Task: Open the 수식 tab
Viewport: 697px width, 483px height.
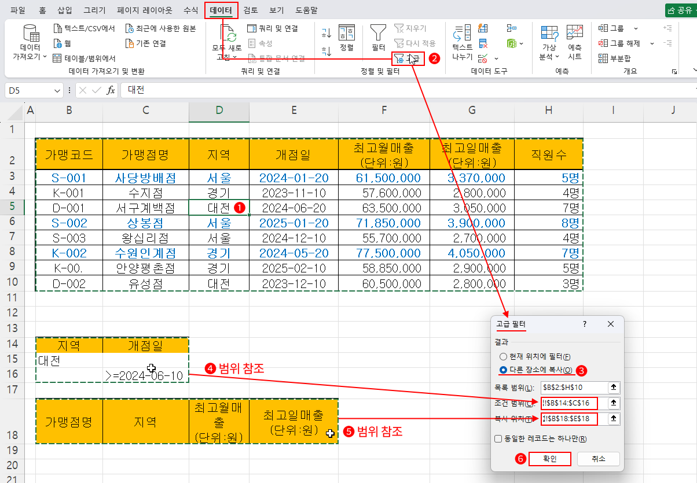Action: point(190,10)
